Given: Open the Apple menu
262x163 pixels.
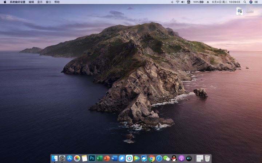Looking at the screenshot, I should [x=5, y=2].
